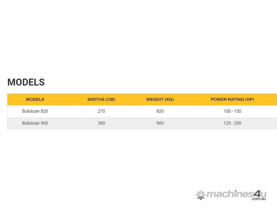The height and width of the screenshot is (208, 277).
Task: Select the 125 - 200 power rating
Action: [x=232, y=123]
